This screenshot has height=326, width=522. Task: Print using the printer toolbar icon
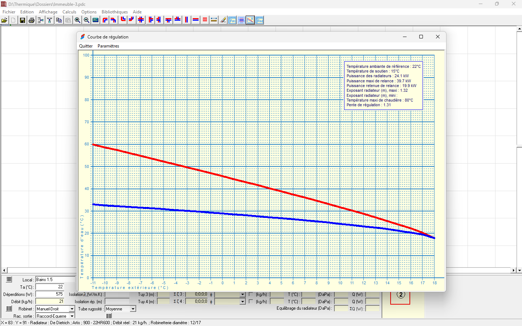click(x=32, y=20)
